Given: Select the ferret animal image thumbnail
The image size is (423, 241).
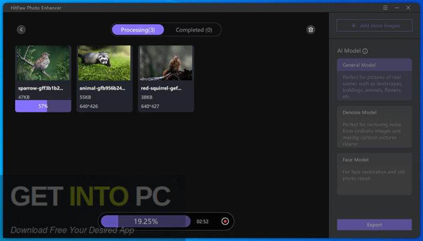Looking at the screenshot, I should [x=105, y=63].
